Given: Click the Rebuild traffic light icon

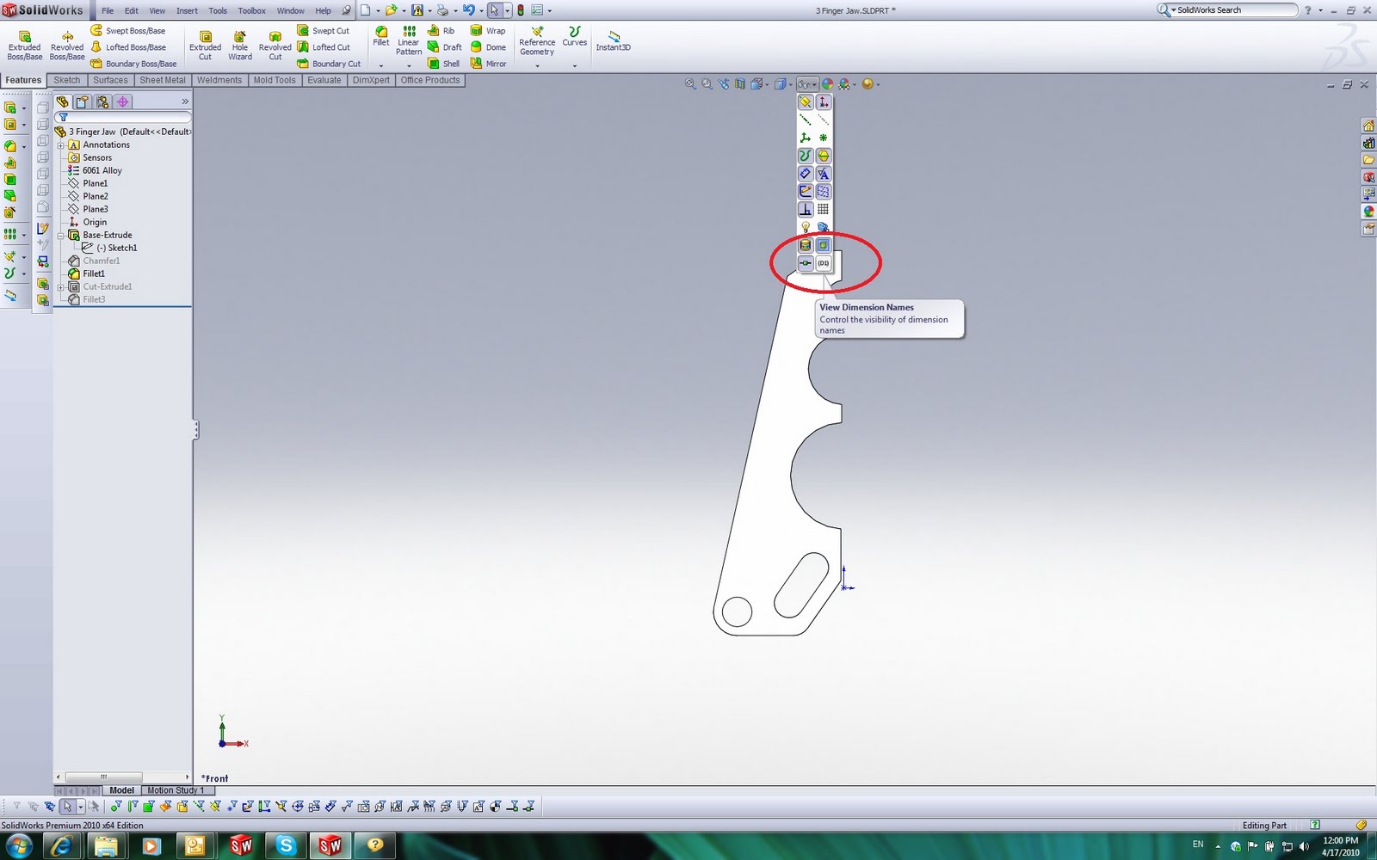Looking at the screenshot, I should 521,10.
